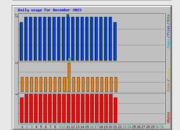Click day 31 on the date axis
Viewport: 180px width, 130px height.
point(162,127)
